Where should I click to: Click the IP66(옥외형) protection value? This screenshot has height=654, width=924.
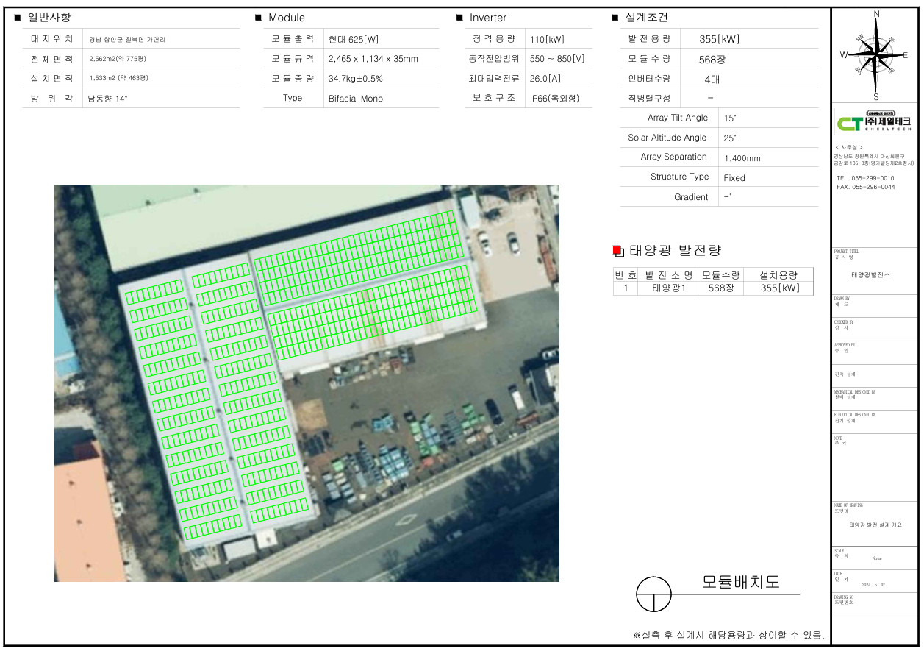click(x=554, y=98)
